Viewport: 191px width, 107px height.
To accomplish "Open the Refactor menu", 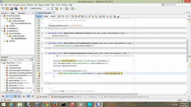I will [x=30, y=5].
